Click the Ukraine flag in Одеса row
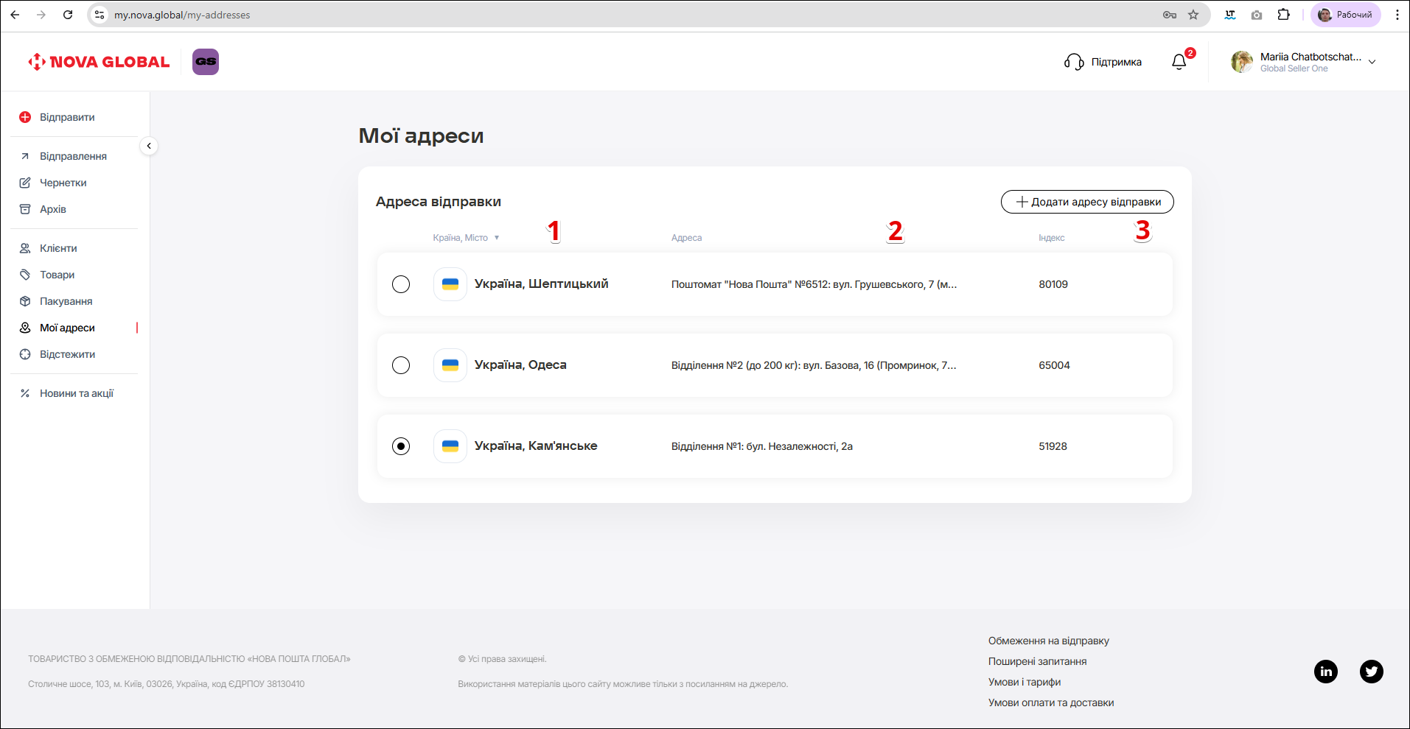The width and height of the screenshot is (1410, 729). (x=450, y=365)
